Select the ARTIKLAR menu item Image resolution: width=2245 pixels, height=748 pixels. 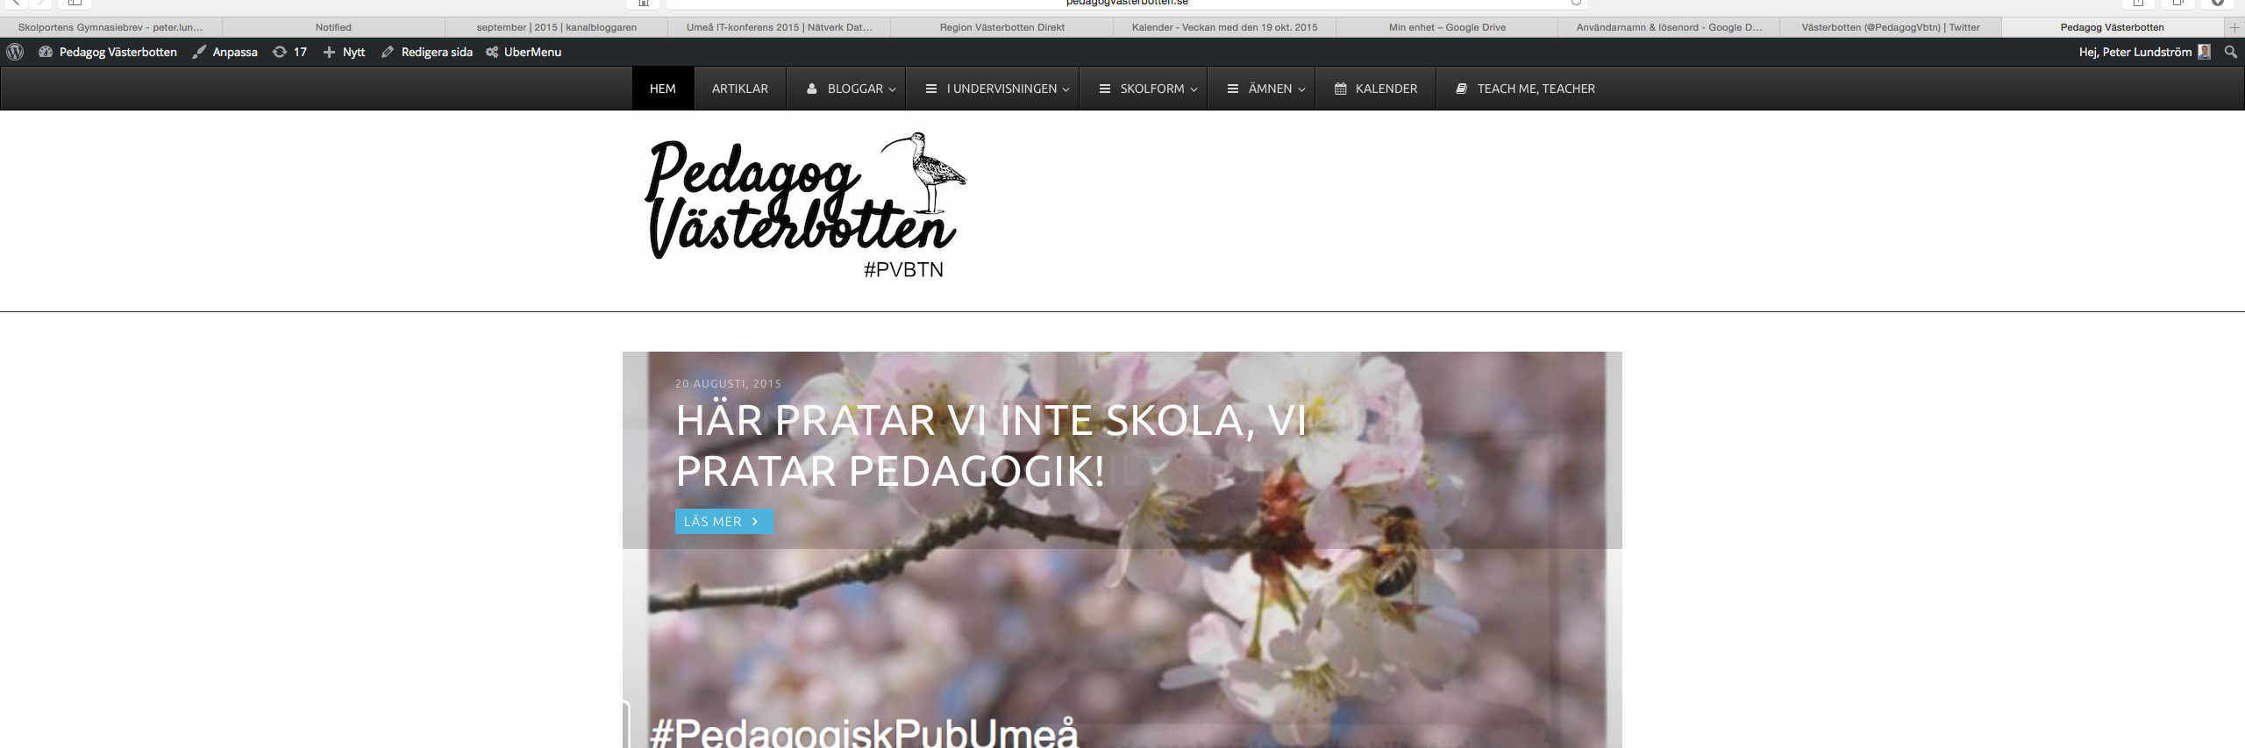[x=740, y=89]
